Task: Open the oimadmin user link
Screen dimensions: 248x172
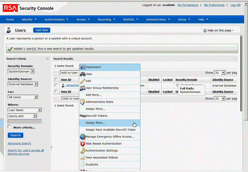Action: tap(72, 85)
